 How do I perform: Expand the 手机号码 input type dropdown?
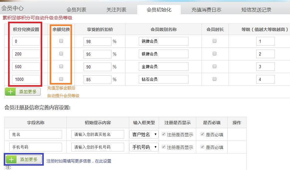pyautogui.click(x=144, y=147)
